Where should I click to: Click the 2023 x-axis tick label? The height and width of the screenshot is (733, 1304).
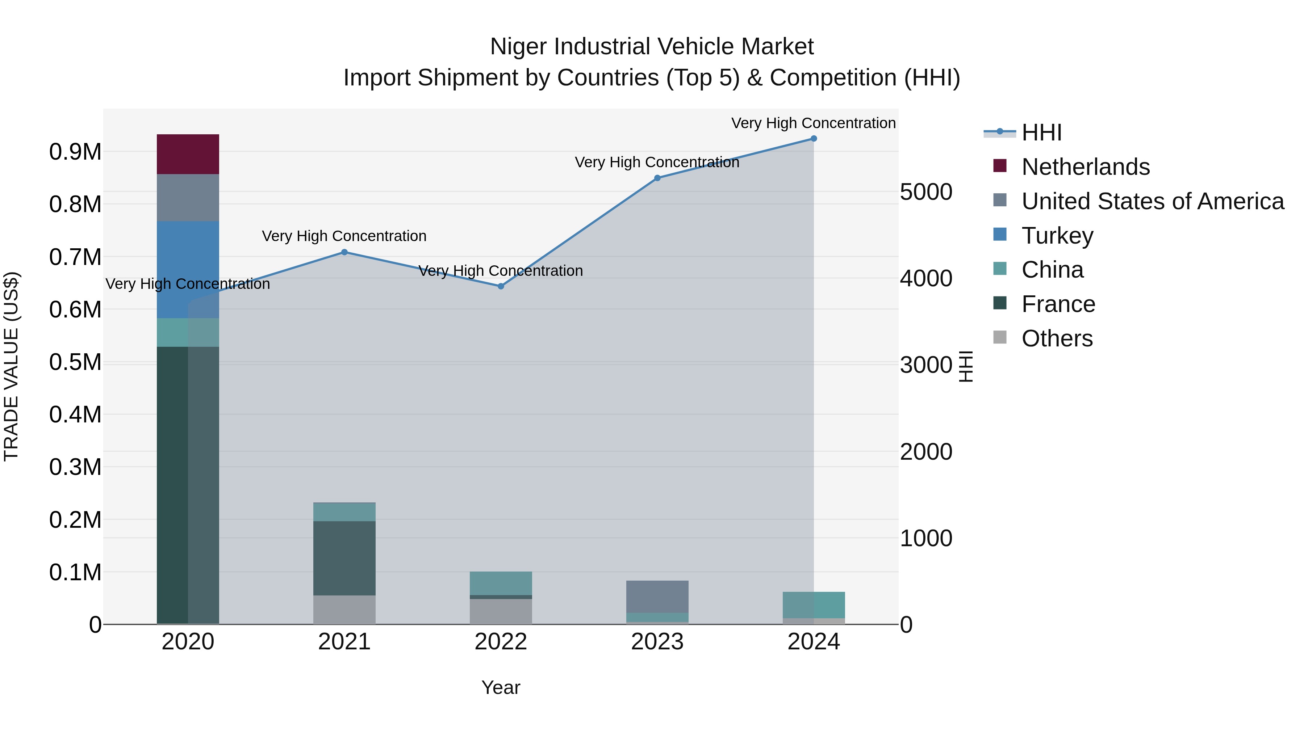click(657, 642)
